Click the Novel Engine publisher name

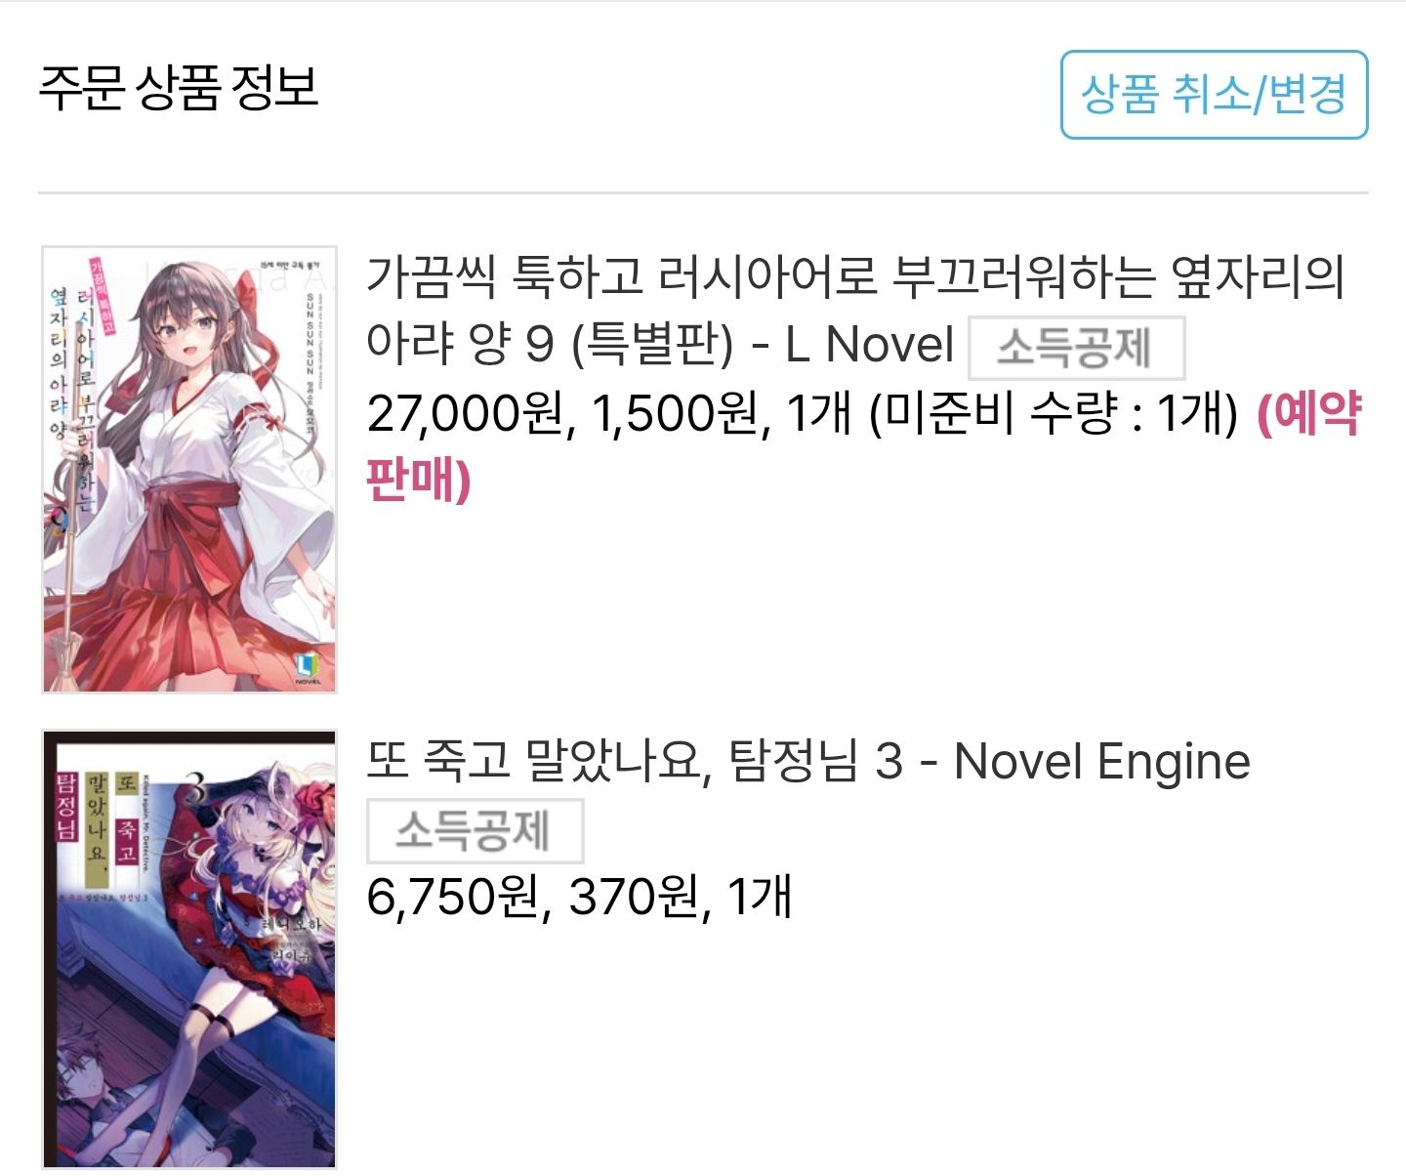click(1102, 763)
